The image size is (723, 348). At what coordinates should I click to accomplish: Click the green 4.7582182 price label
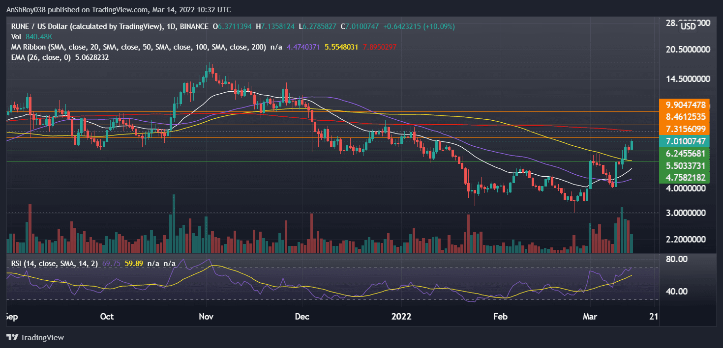(686, 177)
